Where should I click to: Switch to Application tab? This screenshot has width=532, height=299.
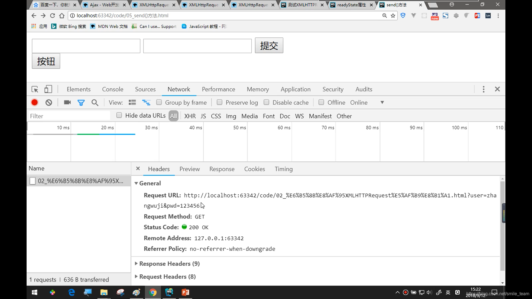click(296, 89)
